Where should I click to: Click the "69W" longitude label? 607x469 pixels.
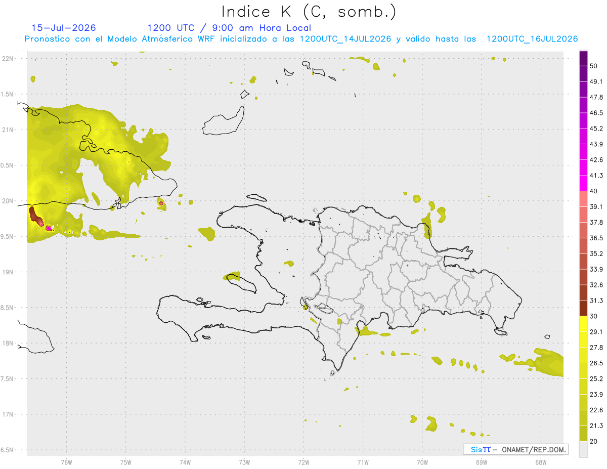point(481,462)
